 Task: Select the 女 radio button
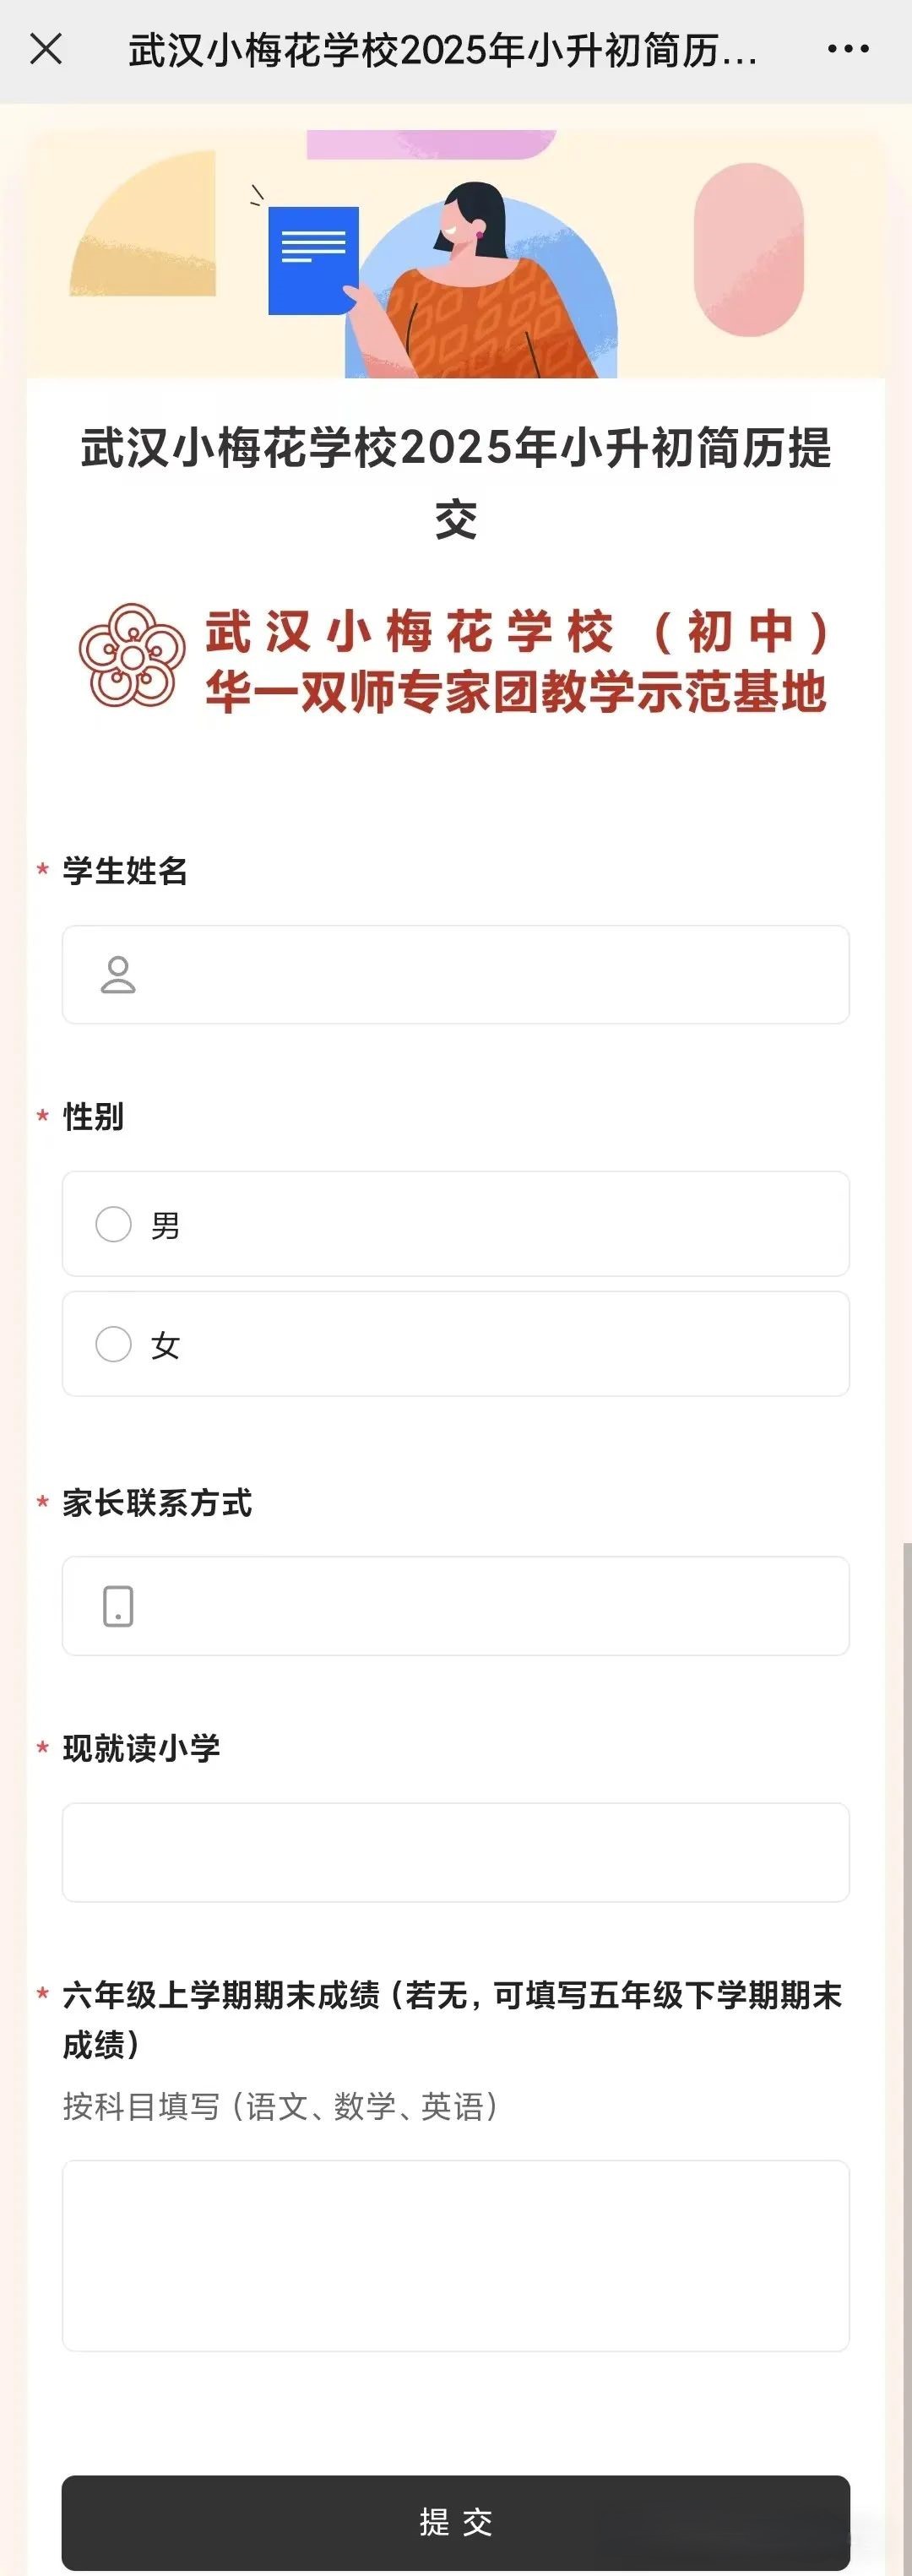click(113, 1344)
